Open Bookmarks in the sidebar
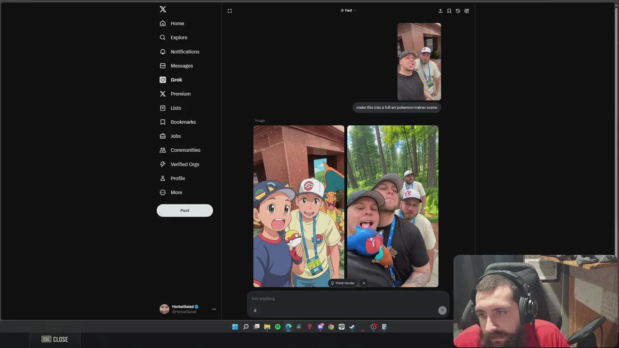 [178, 122]
